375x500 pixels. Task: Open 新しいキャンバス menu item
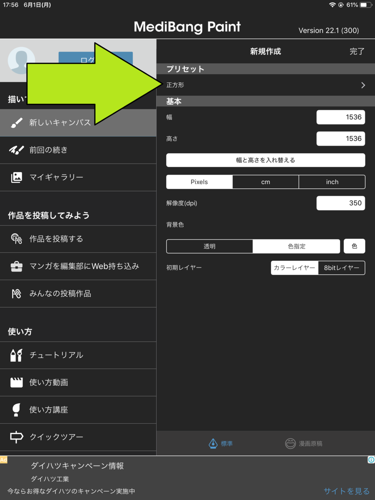78,122
